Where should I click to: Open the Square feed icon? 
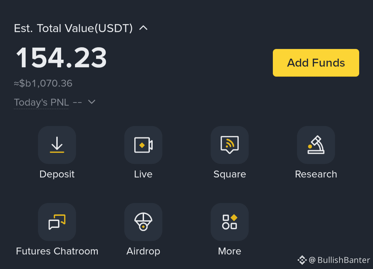tap(230, 145)
